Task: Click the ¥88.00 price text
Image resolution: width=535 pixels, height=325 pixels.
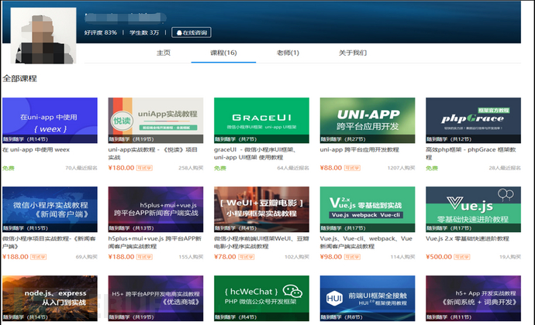Action: click(331, 168)
